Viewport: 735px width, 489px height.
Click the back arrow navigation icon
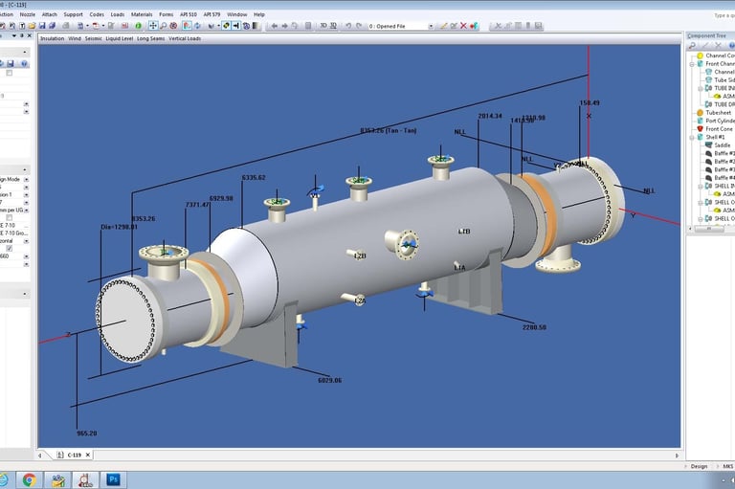click(x=275, y=26)
